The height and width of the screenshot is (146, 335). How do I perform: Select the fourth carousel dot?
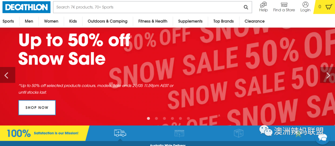(x=172, y=118)
